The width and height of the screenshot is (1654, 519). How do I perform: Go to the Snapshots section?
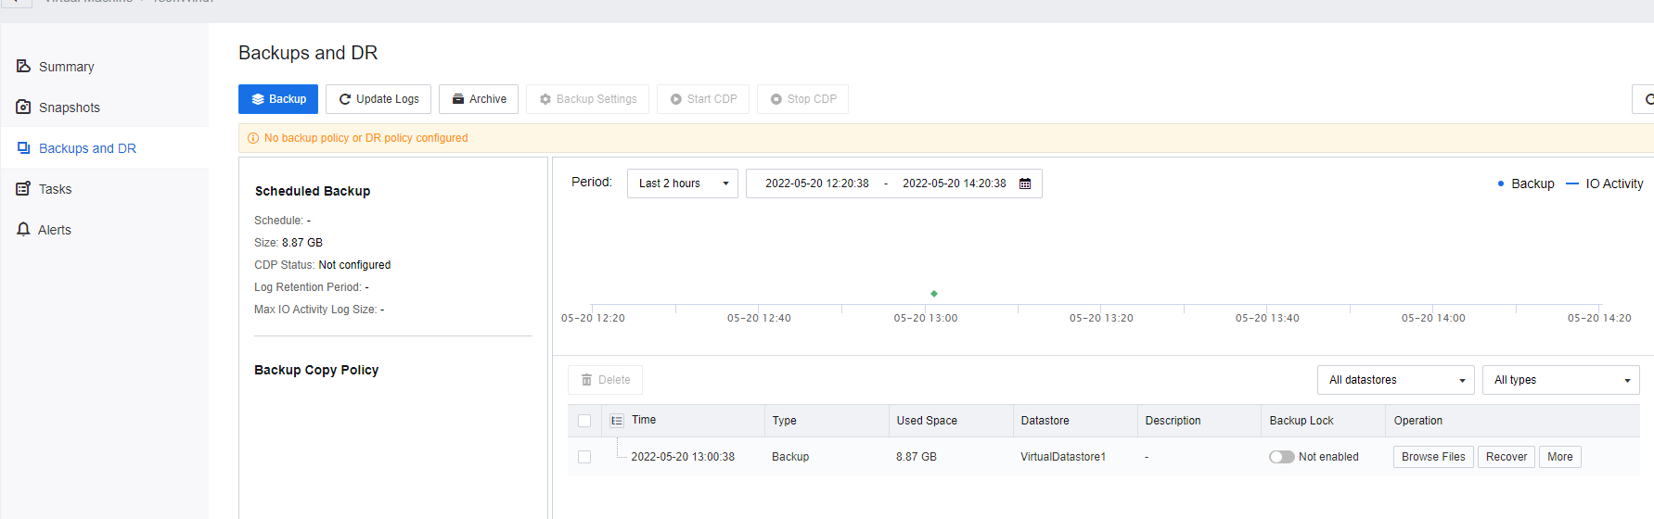coord(69,108)
